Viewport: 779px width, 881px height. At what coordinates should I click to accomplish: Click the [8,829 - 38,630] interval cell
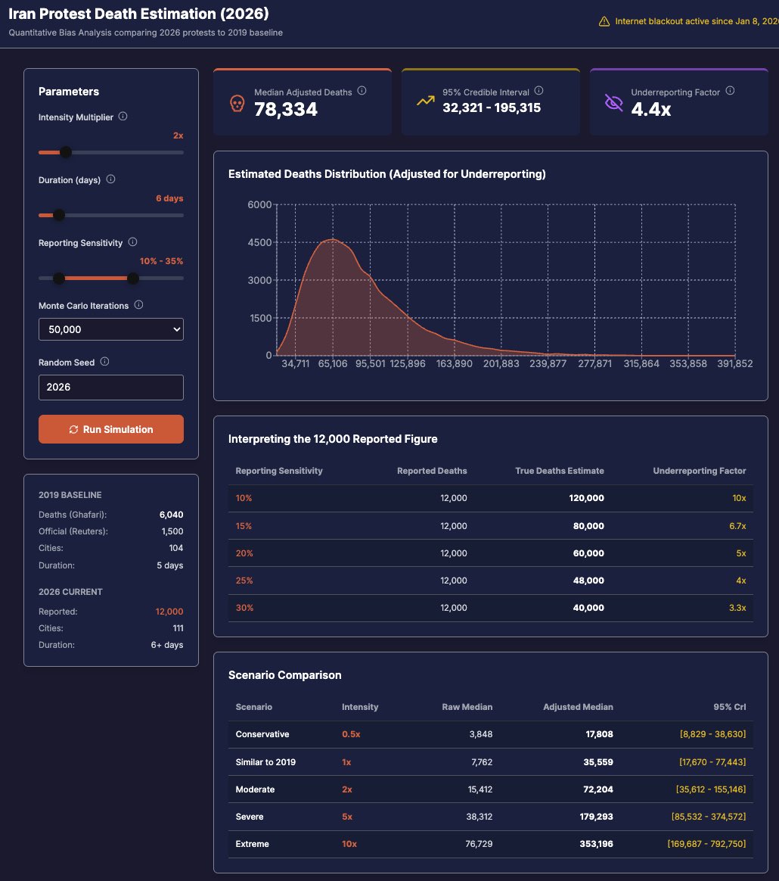(712, 734)
